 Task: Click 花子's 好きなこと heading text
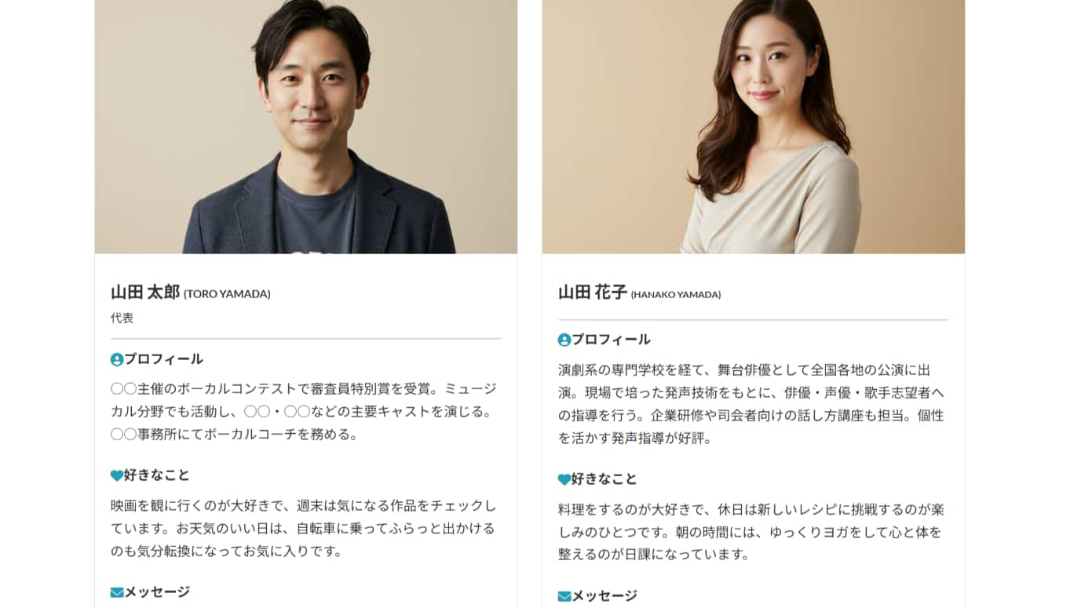click(x=604, y=479)
